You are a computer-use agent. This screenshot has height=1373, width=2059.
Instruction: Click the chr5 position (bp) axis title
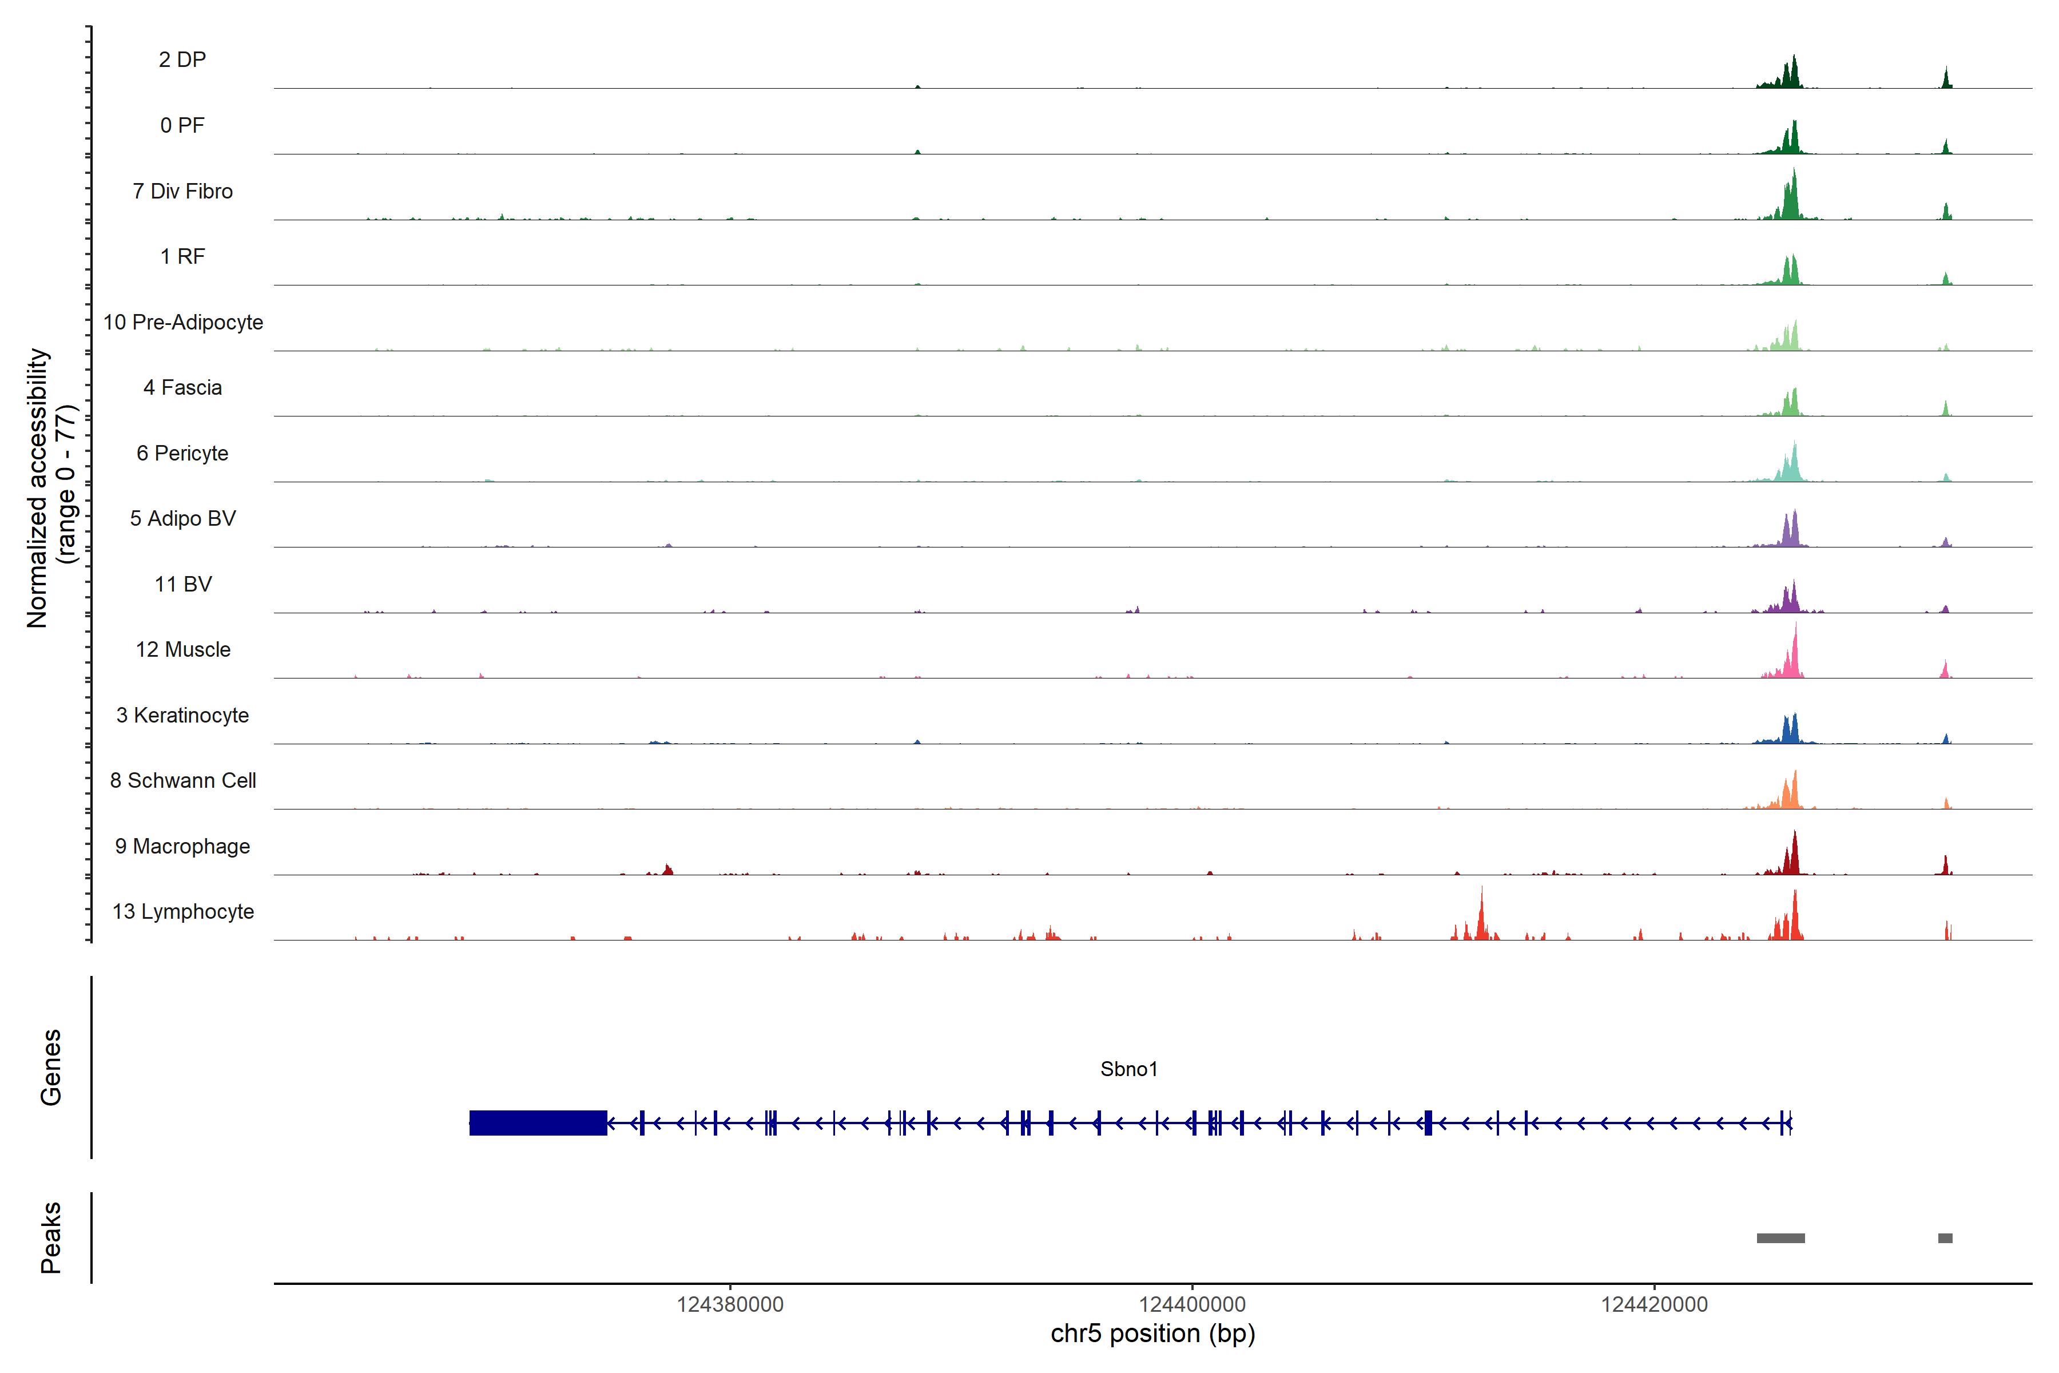(1152, 1334)
